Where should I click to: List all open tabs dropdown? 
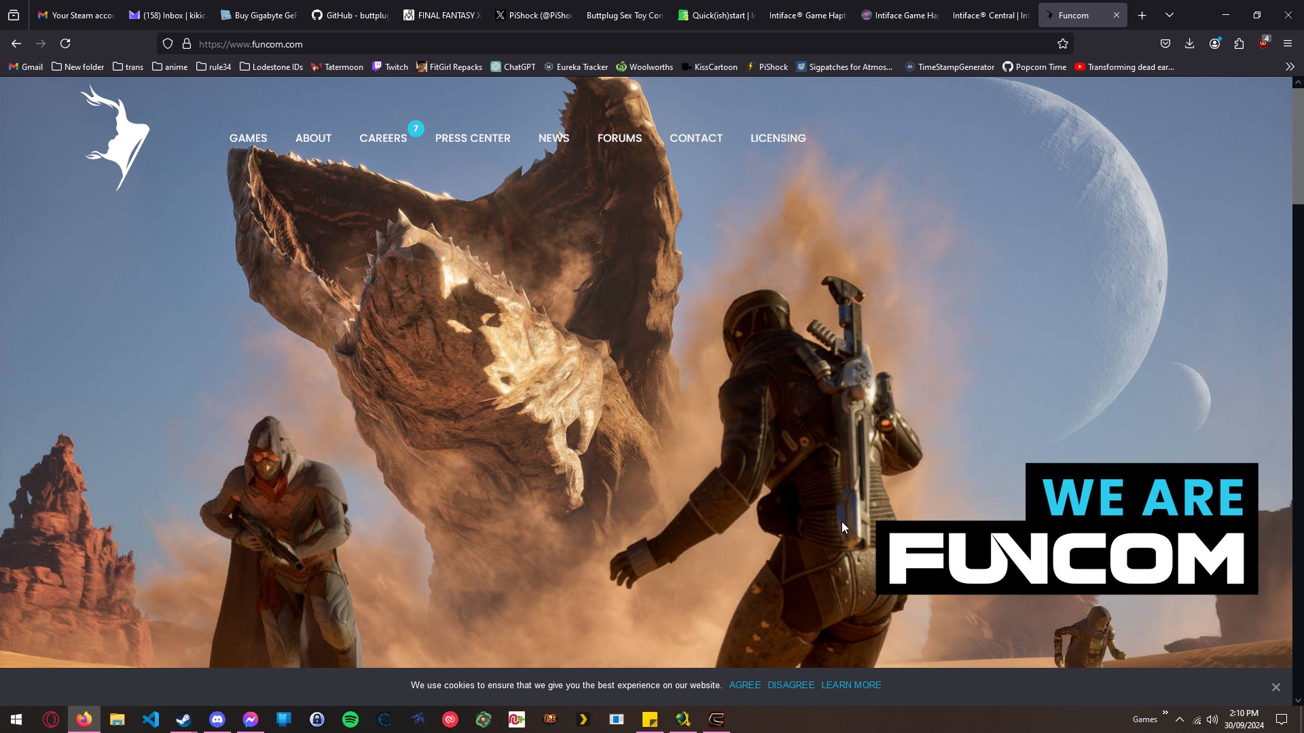pyautogui.click(x=1170, y=15)
